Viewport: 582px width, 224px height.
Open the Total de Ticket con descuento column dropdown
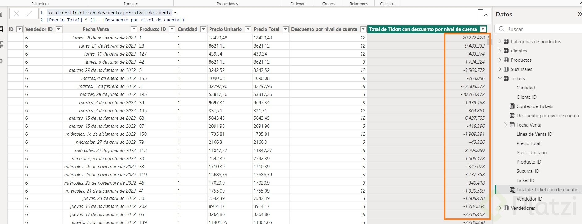483,29
